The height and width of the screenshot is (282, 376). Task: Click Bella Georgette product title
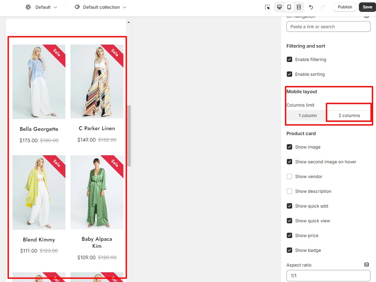point(39,129)
